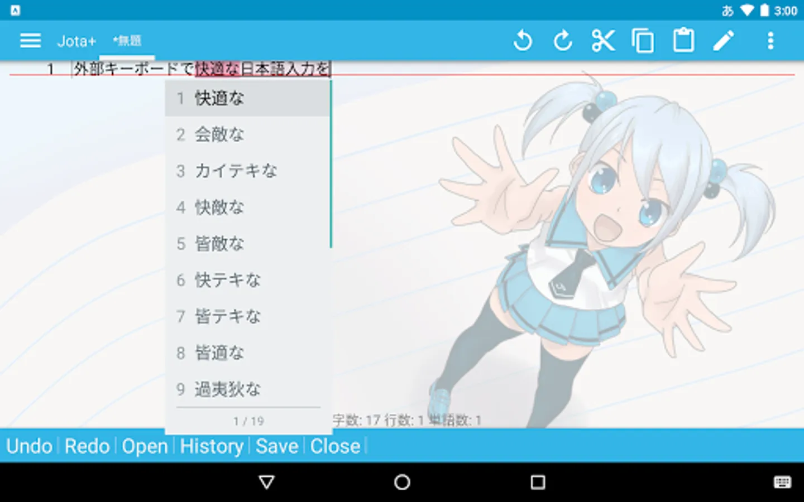Image resolution: width=804 pixels, height=502 pixels.
Task: Select candidate 4 快敵な
Action: (247, 207)
